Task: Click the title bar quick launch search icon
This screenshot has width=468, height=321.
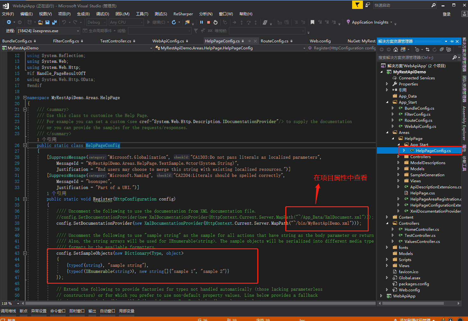Action: tap(433, 5)
